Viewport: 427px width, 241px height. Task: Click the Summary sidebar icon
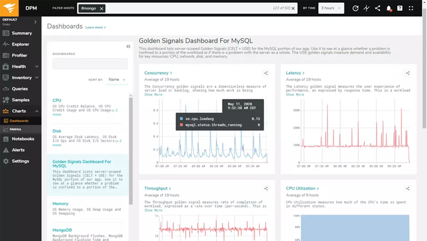(6, 33)
